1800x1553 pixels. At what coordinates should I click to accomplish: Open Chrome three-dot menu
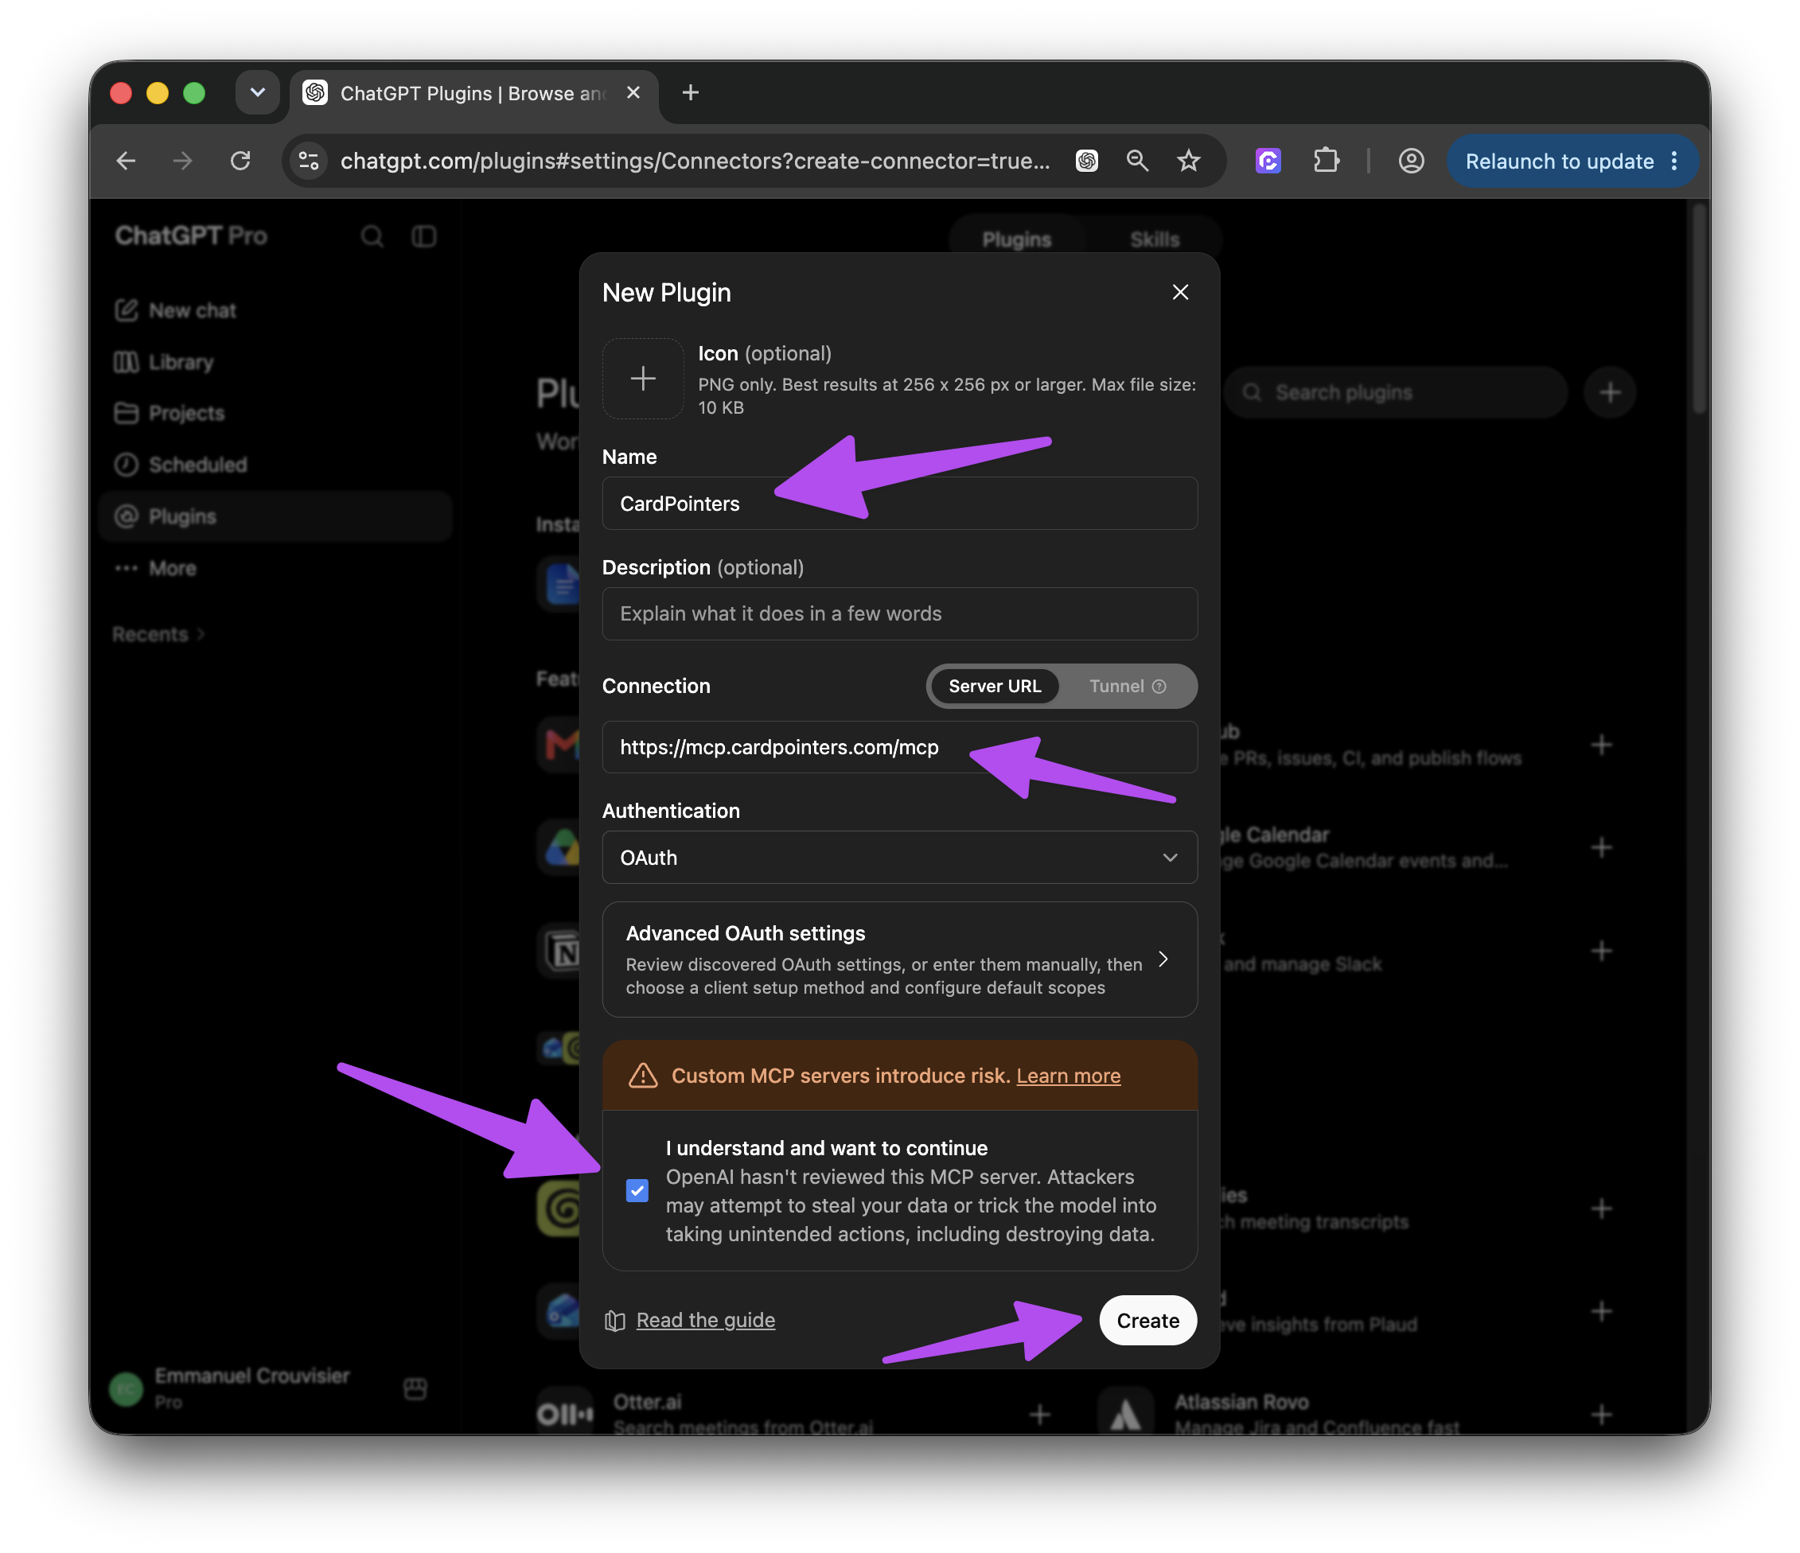click(x=1674, y=162)
